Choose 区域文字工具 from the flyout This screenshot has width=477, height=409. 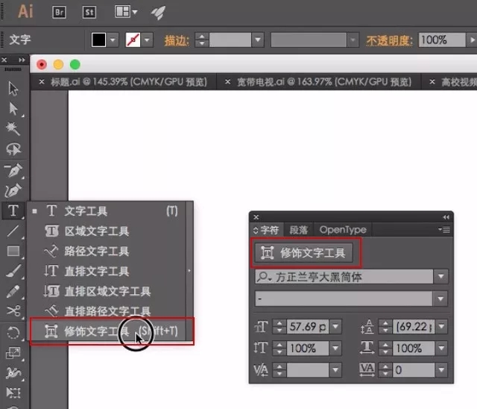(x=107, y=231)
